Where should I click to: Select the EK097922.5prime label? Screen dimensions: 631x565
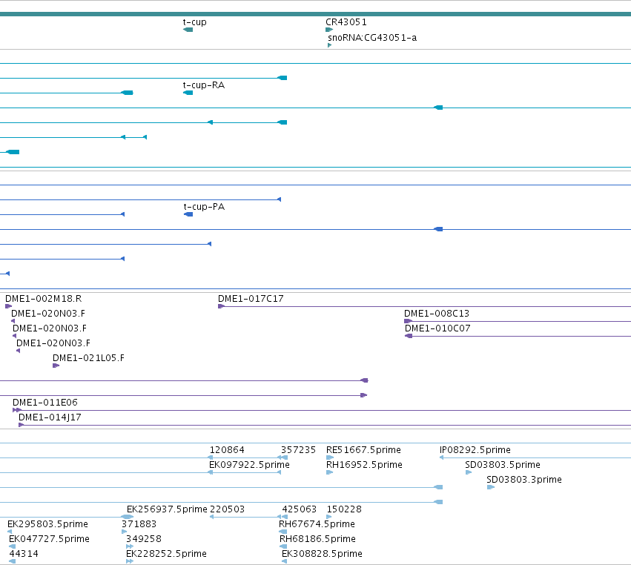(249, 465)
